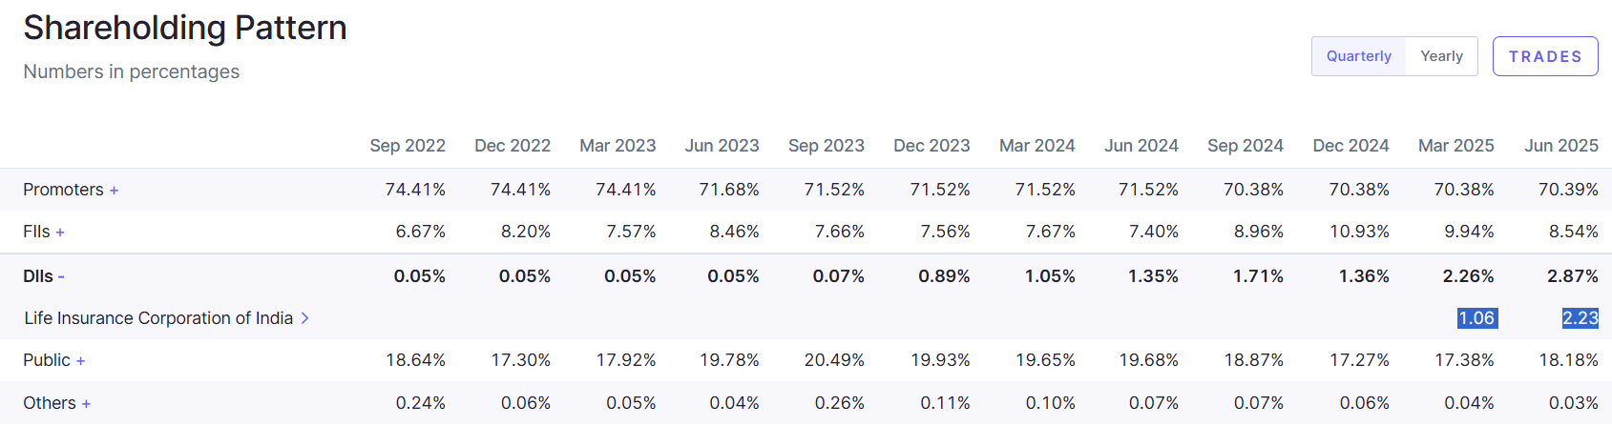Click the DIIs 2.87% value
Viewport: 1612px width, 425px height.
pos(1572,276)
